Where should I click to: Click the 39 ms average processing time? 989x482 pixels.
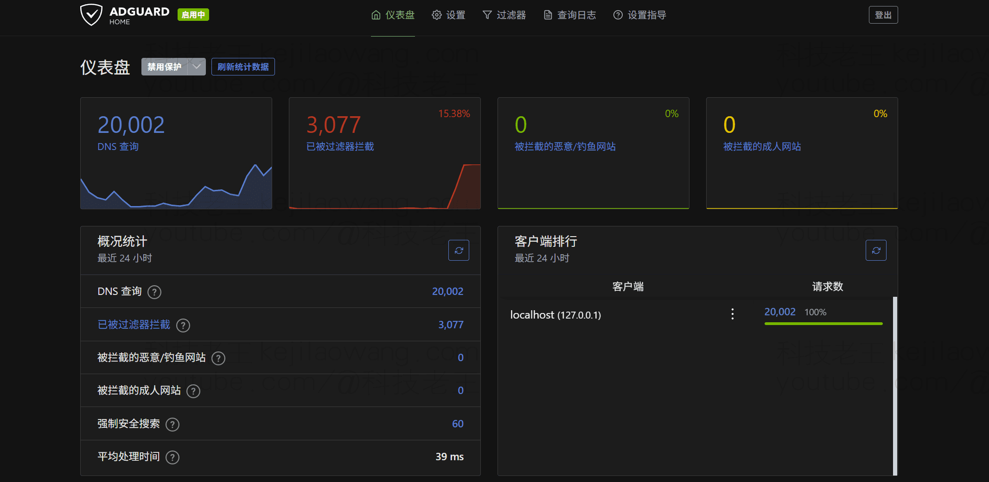click(449, 457)
